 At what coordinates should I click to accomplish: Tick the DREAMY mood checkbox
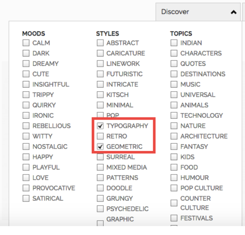click(x=26, y=64)
